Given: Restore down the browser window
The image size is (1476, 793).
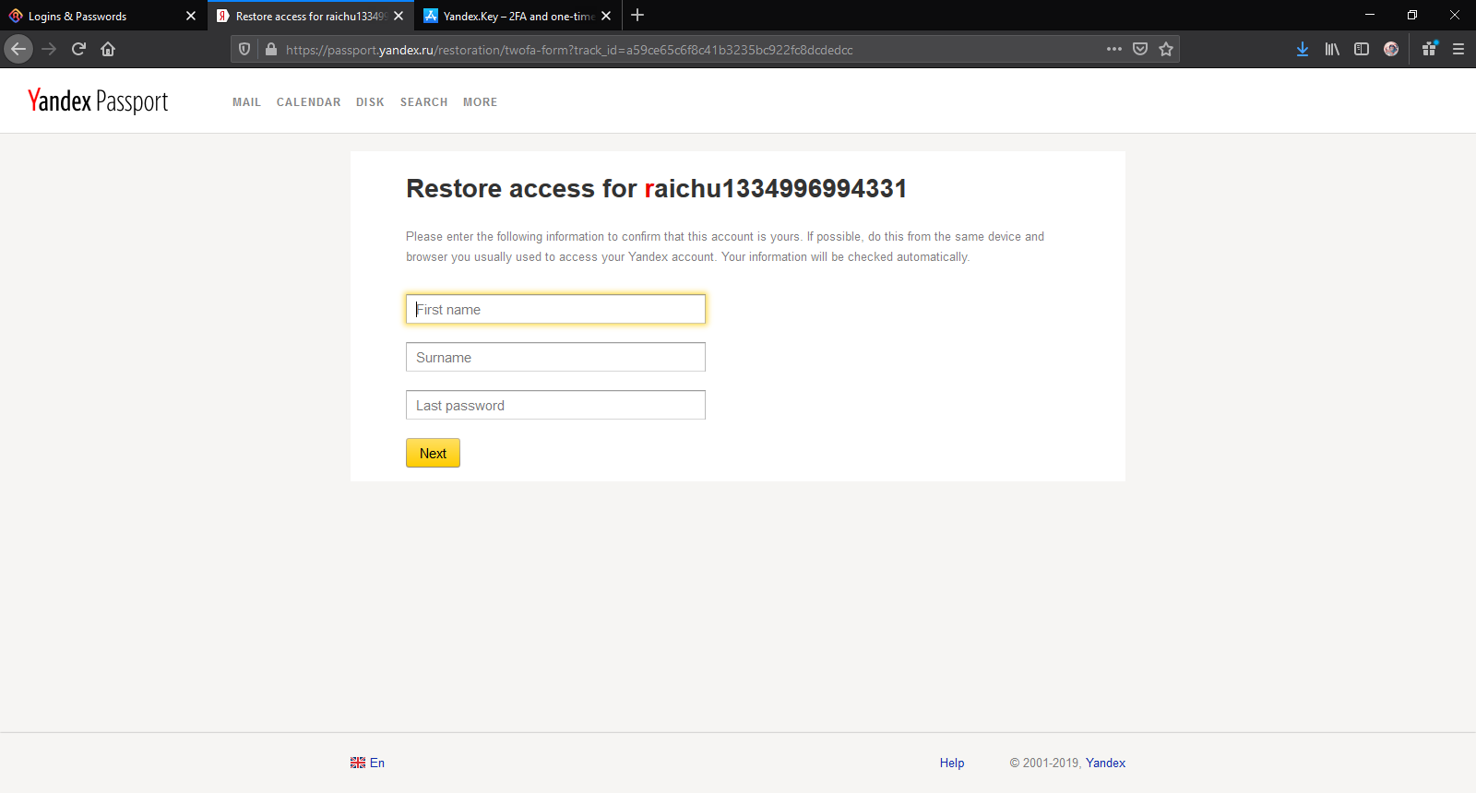Looking at the screenshot, I should coord(1412,15).
